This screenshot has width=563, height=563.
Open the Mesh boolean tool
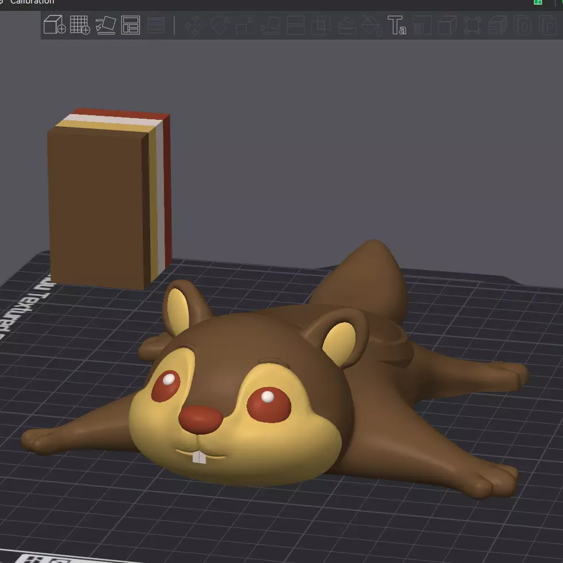click(x=321, y=25)
